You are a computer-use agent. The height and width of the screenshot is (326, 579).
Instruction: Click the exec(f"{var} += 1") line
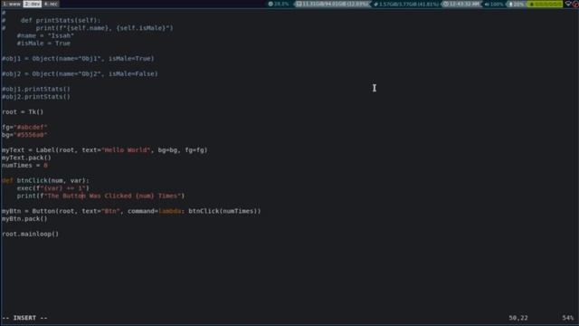pos(52,188)
